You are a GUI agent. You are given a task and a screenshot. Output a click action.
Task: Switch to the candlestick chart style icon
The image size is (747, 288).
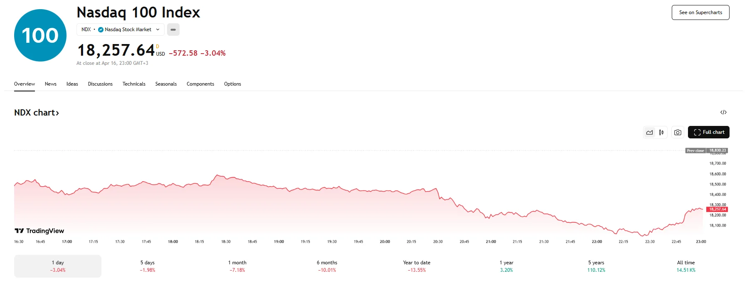[x=661, y=133]
